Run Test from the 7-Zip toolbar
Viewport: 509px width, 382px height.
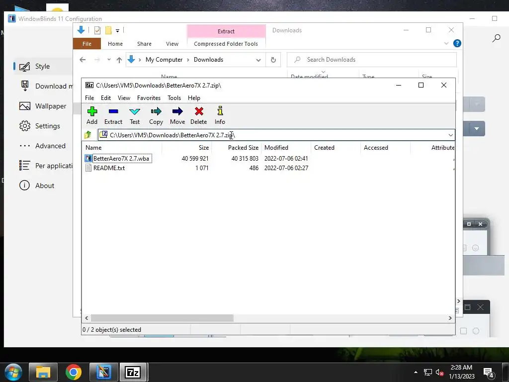coord(135,115)
